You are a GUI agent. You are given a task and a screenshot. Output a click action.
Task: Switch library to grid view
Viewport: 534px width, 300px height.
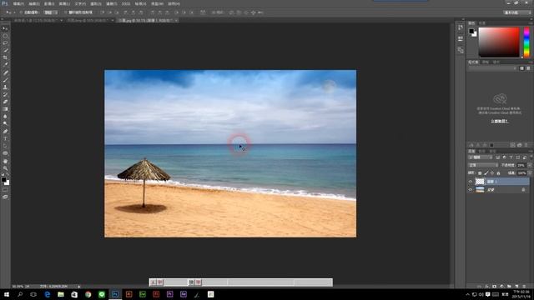tap(521, 68)
